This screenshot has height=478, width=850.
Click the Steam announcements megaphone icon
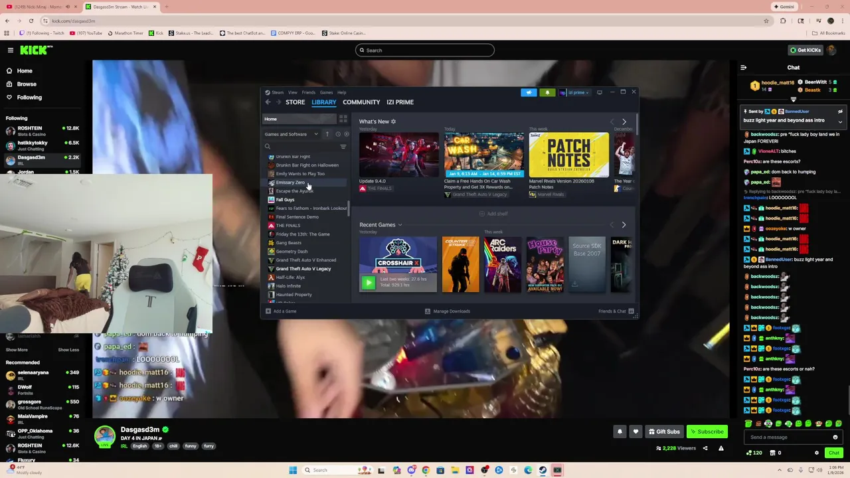529,92
